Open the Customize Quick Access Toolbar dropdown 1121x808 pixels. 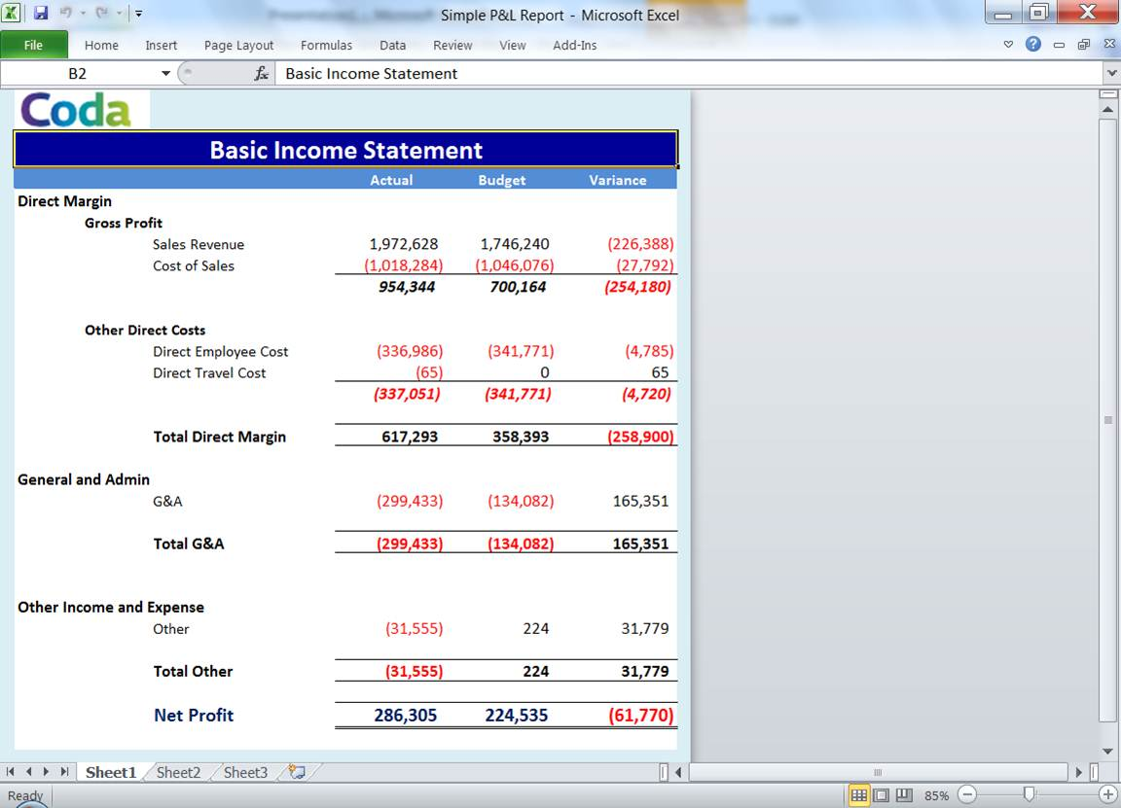[x=139, y=14]
